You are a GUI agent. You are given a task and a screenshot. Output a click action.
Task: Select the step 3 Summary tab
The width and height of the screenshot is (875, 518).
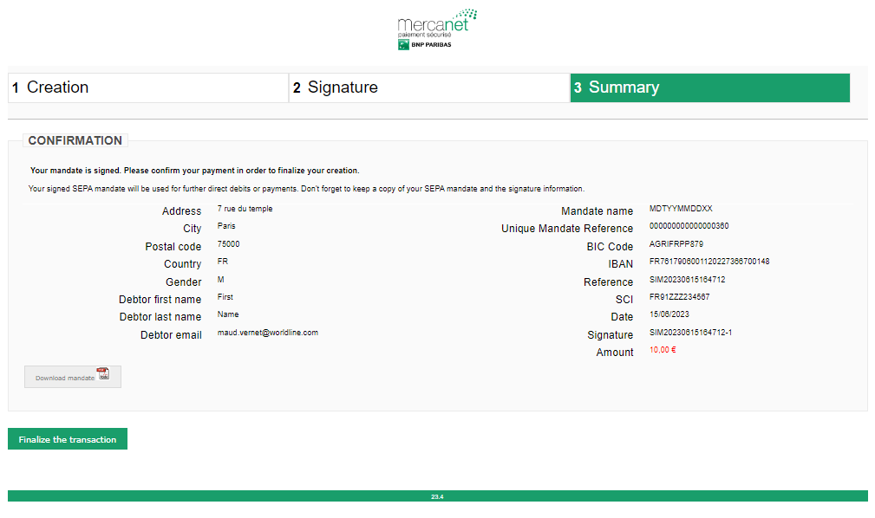[709, 87]
